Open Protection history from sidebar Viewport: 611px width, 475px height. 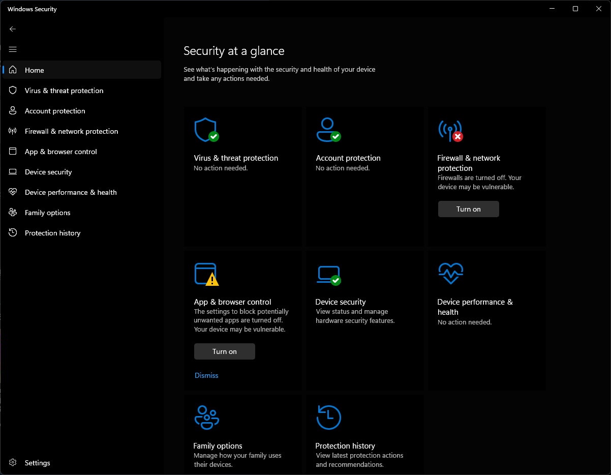click(x=82, y=233)
